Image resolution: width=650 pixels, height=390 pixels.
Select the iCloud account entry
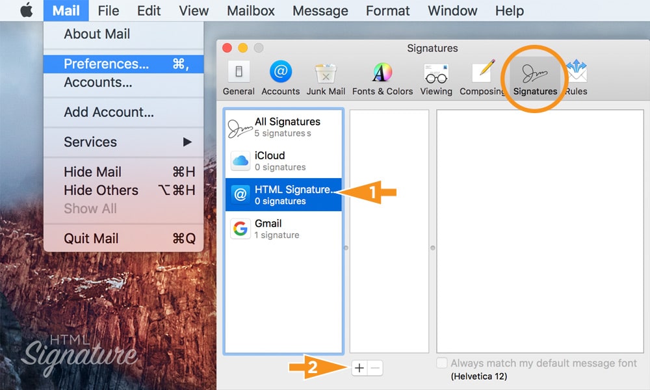pos(283,161)
